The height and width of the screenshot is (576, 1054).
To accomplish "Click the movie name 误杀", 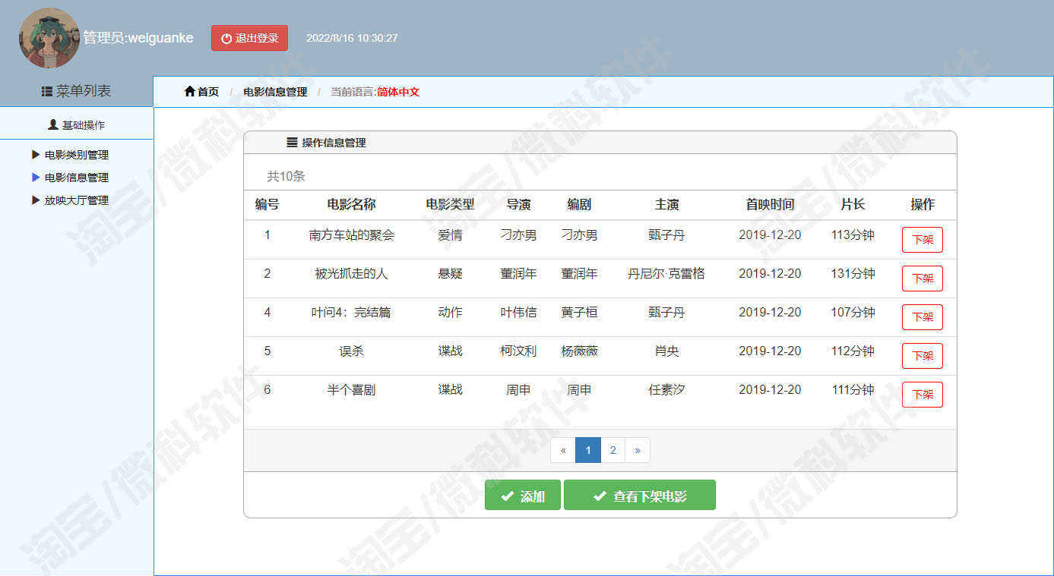I will coord(351,351).
